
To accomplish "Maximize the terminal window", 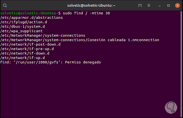I will 168,5.
